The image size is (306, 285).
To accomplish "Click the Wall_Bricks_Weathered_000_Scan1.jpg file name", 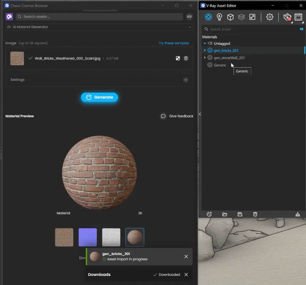I will 68,58.
